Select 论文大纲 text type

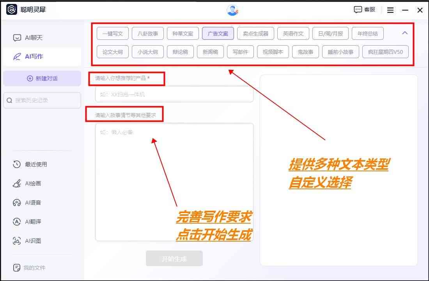point(112,52)
